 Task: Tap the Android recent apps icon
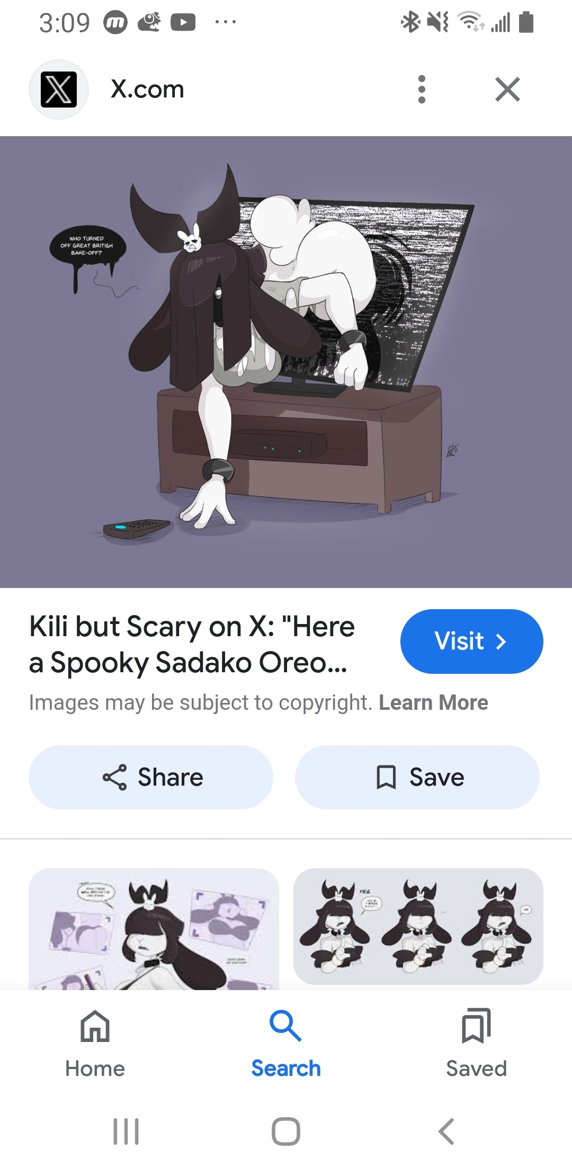126,1132
